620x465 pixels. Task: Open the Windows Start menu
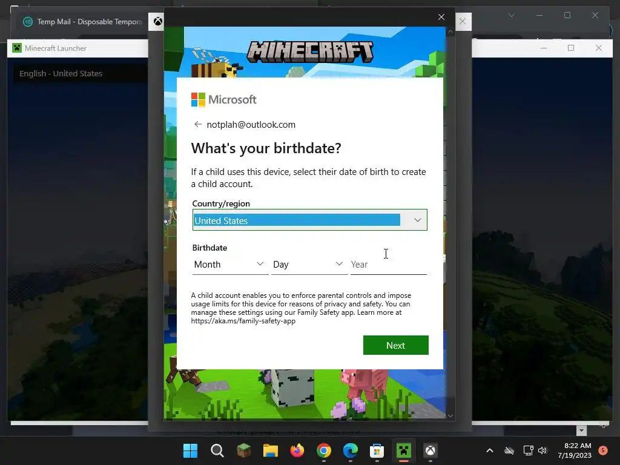[190, 450]
